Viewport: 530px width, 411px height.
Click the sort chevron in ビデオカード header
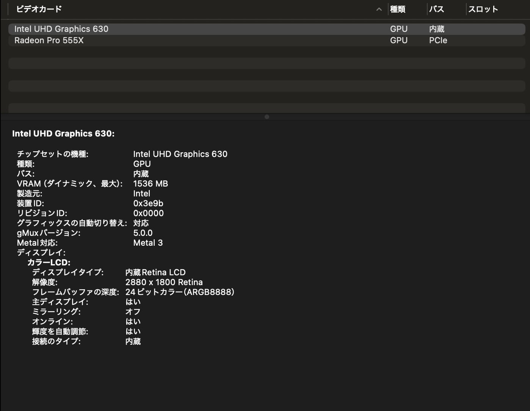[379, 9]
